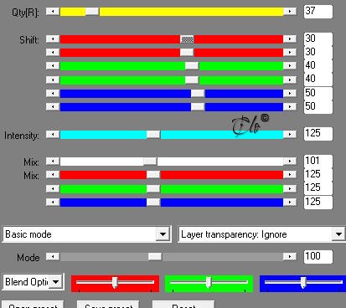Viewport: 346px width, 308px height.
Task: Click the Mode value field showing 100
Action: click(318, 257)
